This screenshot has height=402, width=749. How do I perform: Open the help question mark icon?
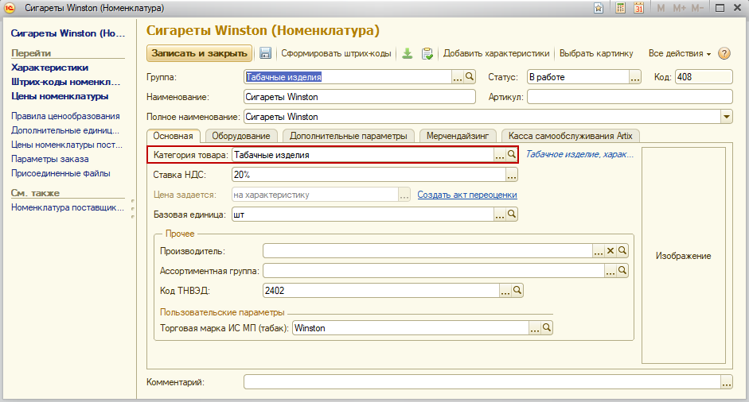(x=724, y=53)
